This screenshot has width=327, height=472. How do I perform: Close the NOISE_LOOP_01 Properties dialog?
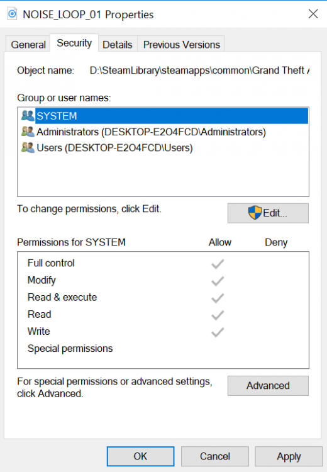tap(313, 14)
